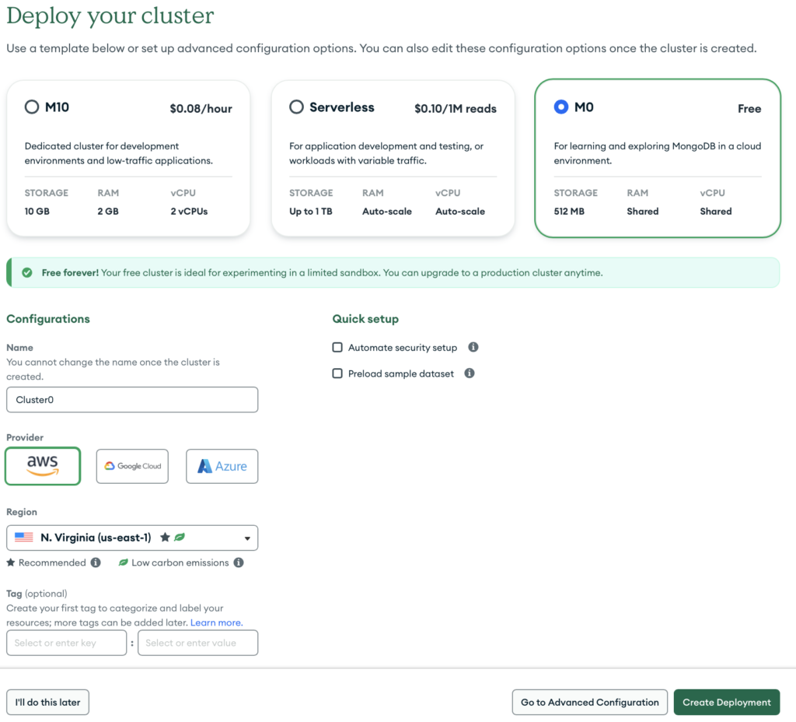The width and height of the screenshot is (796, 722).
Task: Check the Preload sample dataset box
Action: pos(337,373)
